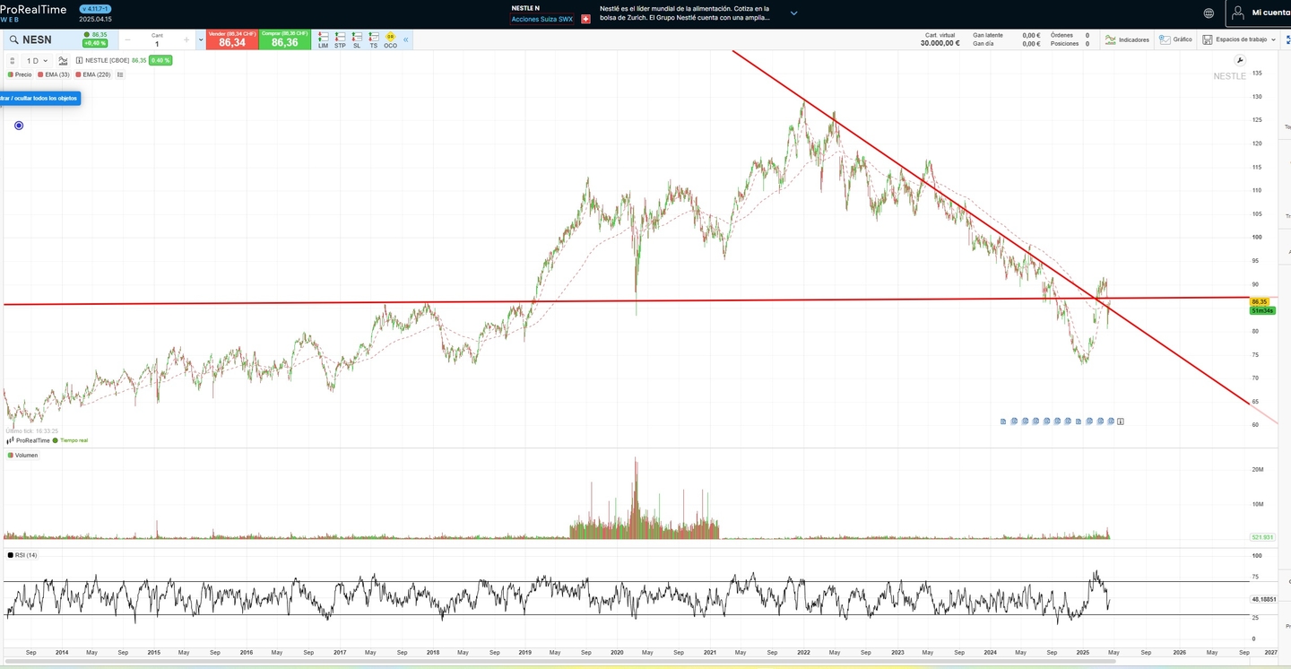
Task: Select the OCO order icon
Action: point(390,39)
